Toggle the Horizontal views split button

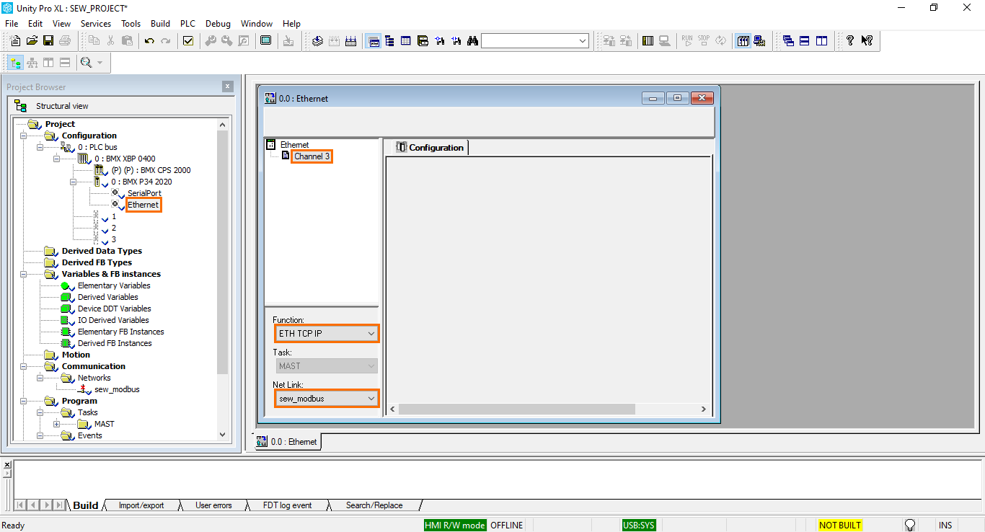click(x=65, y=63)
